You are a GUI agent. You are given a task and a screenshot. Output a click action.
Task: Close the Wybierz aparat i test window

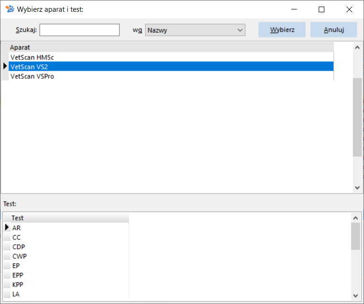[x=349, y=9]
